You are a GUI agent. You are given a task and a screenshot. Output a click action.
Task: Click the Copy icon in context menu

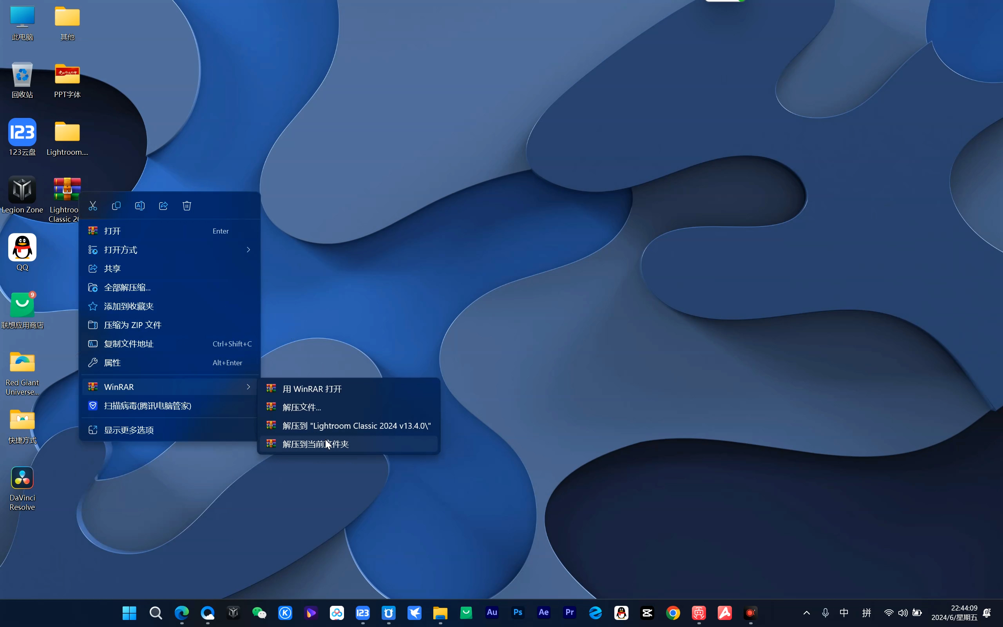pos(116,206)
